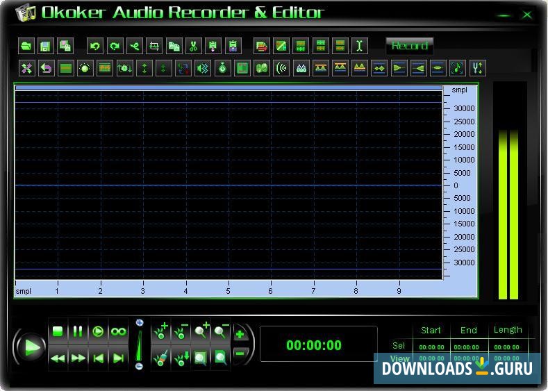
Task: Click the circled play selection button
Action: point(98,331)
